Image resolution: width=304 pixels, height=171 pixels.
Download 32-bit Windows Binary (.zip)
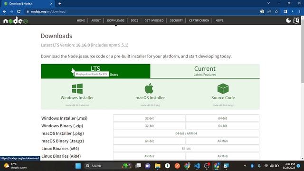(149, 126)
